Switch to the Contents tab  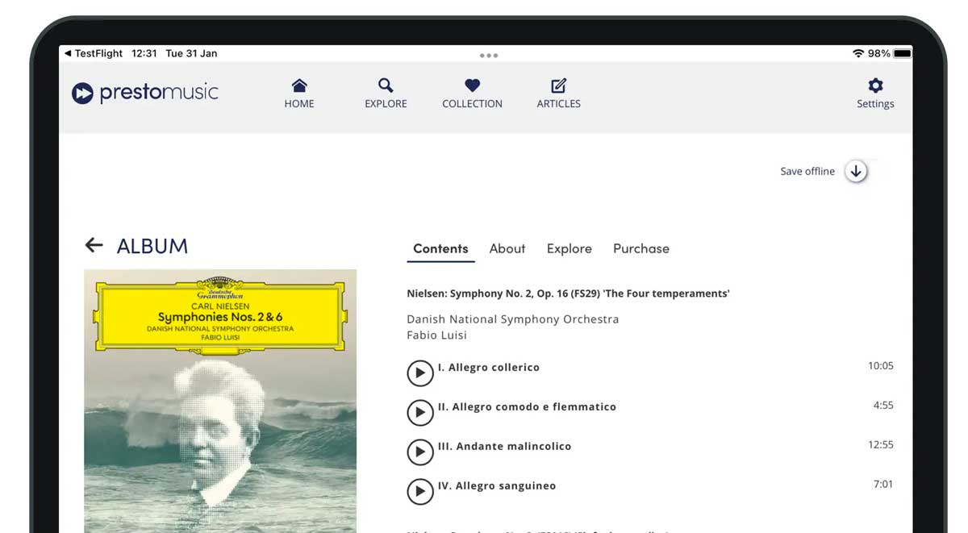(440, 248)
